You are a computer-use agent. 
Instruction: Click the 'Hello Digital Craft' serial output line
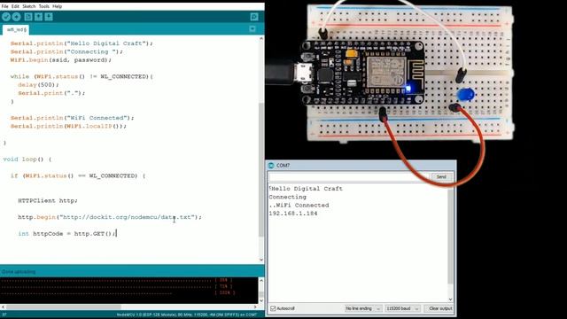(x=306, y=189)
